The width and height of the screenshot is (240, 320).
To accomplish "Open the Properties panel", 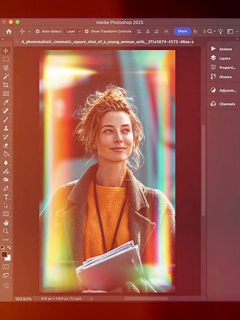I will [223, 68].
